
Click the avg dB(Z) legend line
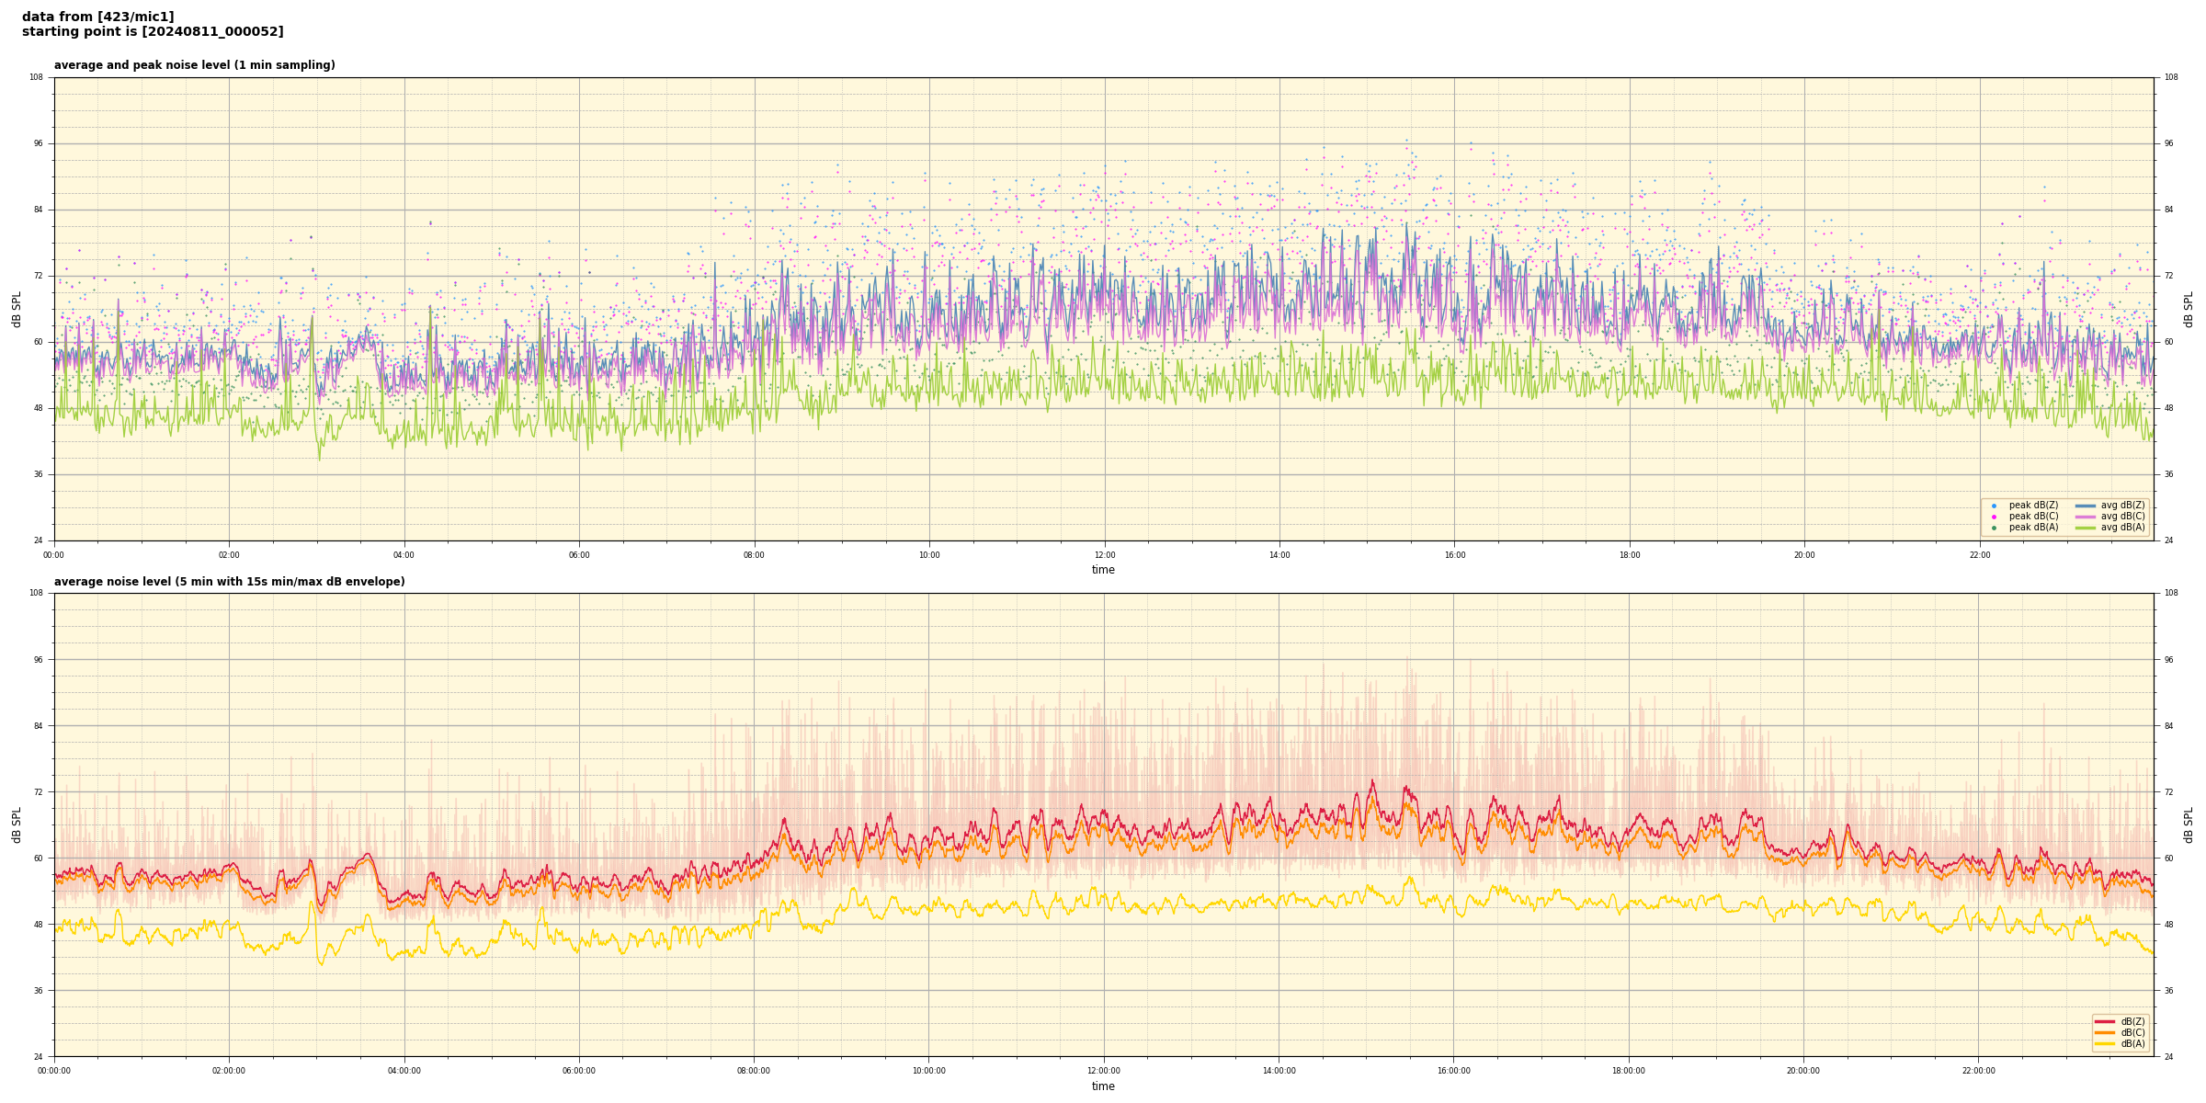point(2086,506)
